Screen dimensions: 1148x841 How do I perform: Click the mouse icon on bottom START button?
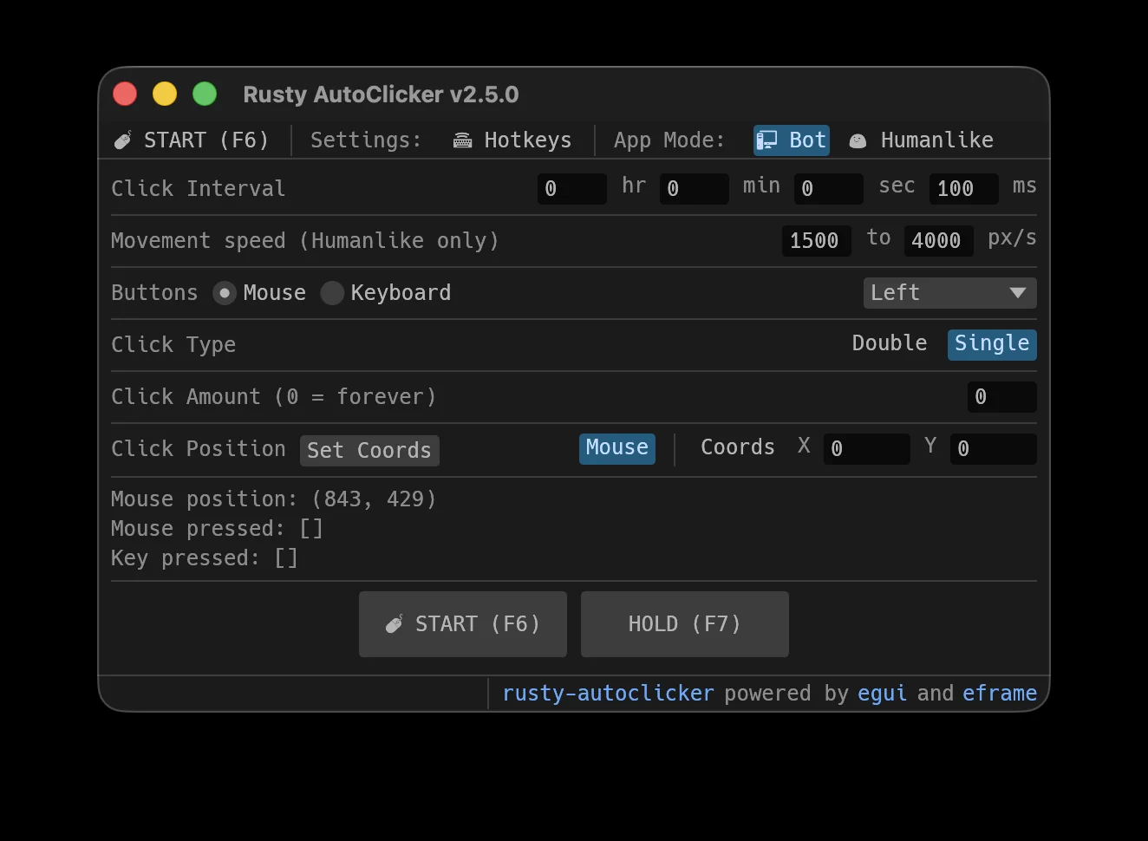pyautogui.click(x=395, y=624)
